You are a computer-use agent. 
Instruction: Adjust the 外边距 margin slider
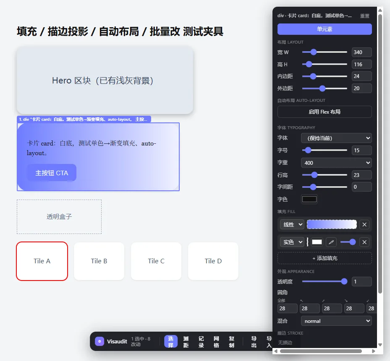[x=325, y=88]
